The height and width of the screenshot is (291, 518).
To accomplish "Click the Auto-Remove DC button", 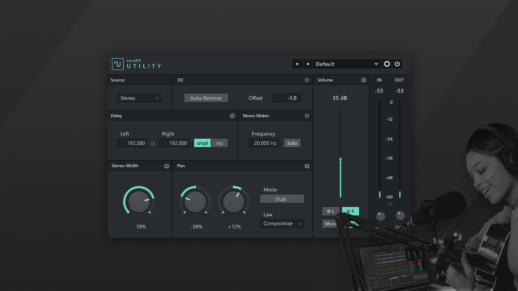I will pyautogui.click(x=206, y=98).
